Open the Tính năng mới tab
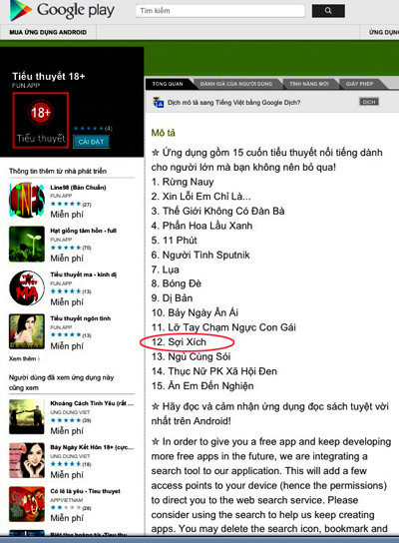 (308, 84)
